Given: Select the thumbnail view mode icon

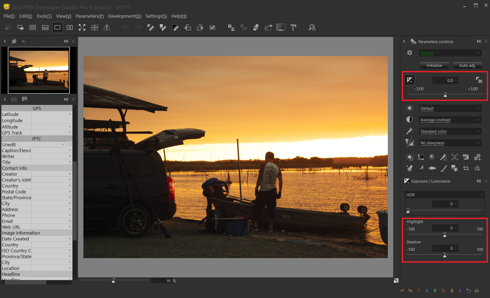Looking at the screenshot, I should 33,28.
